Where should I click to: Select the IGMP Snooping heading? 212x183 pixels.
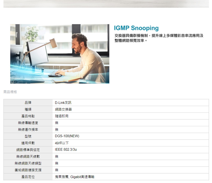(136, 28)
